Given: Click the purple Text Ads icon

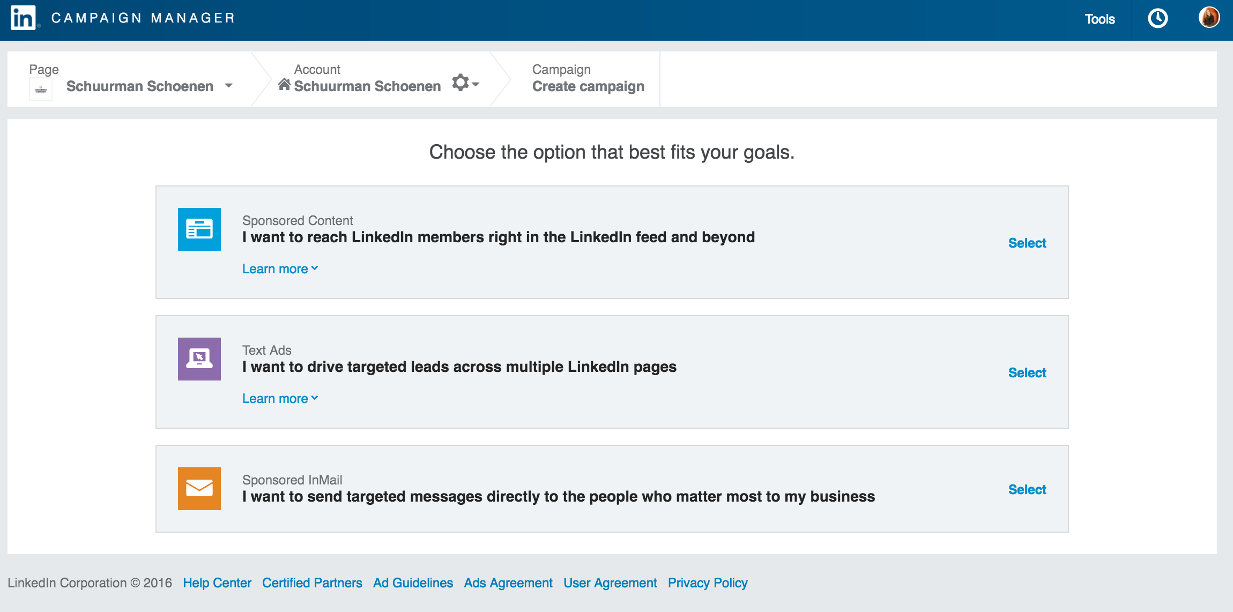Looking at the screenshot, I should tap(199, 359).
